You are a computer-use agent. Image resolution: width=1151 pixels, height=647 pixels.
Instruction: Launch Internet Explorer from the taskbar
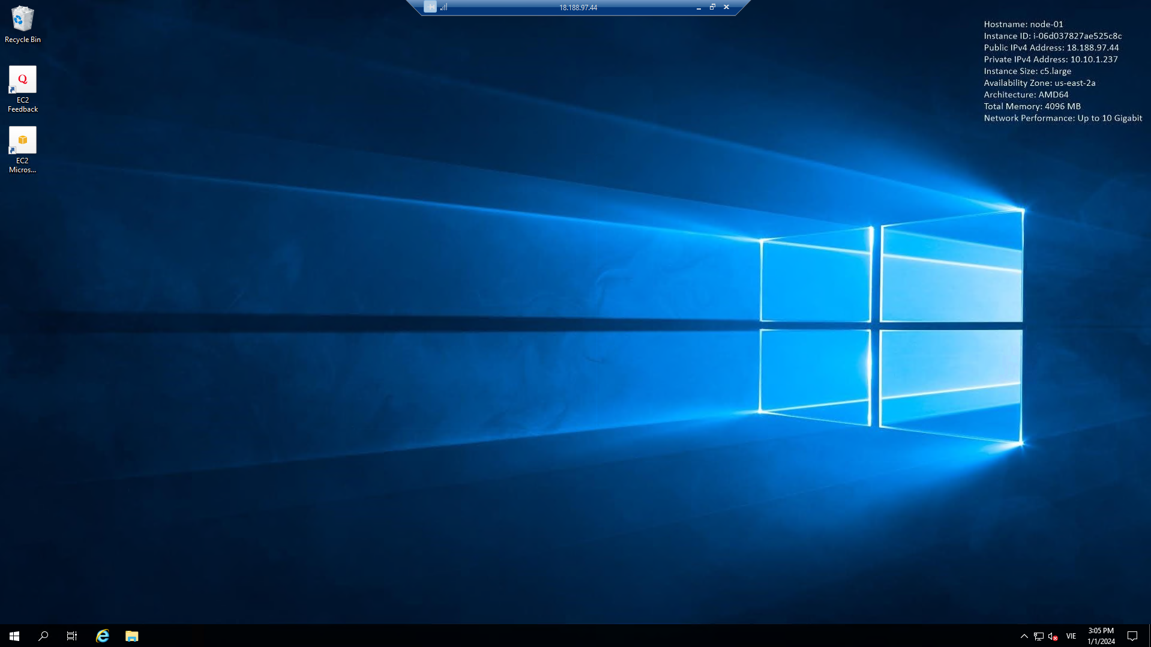[x=102, y=636]
